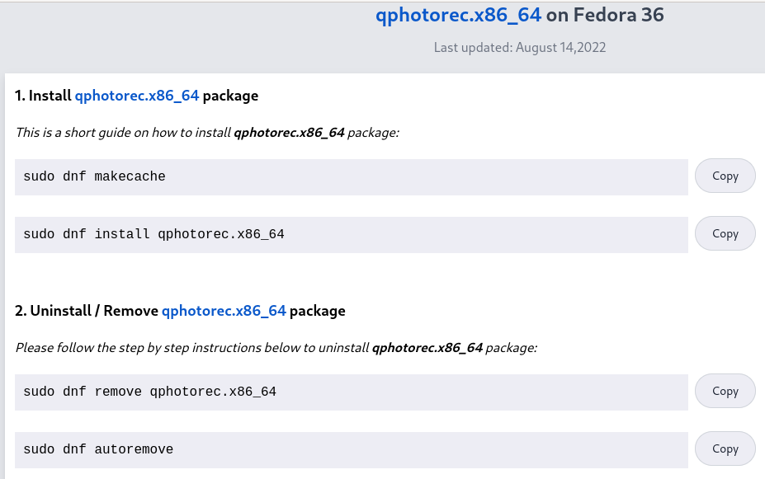Viewport: 765px width, 479px height.
Task: Click the '2. Uninstall / Remove' heading text
Action: coord(87,311)
